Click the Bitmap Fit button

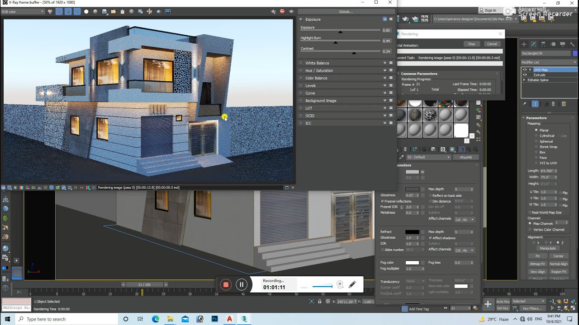pyautogui.click(x=537, y=264)
